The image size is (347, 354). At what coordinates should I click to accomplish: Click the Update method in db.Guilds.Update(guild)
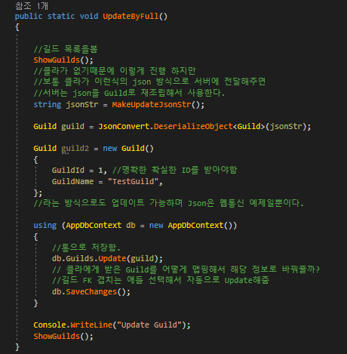click(112, 258)
